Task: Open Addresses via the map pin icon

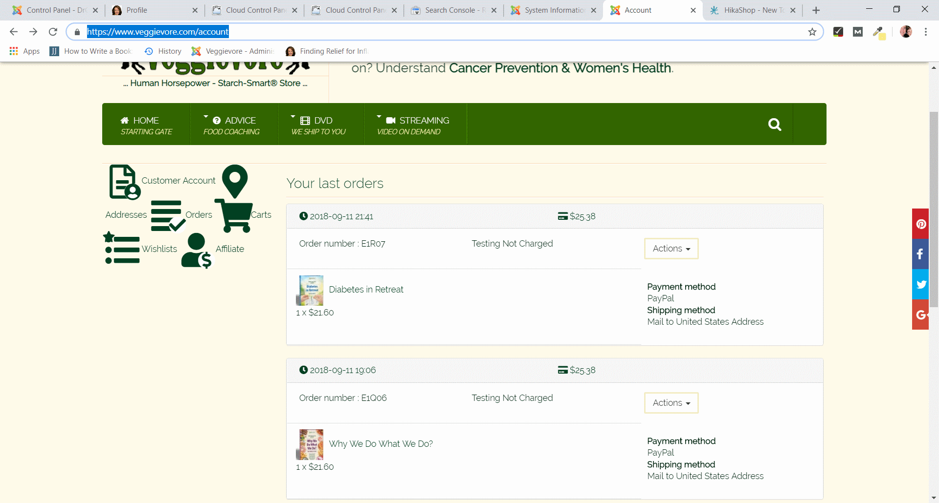Action: (235, 181)
